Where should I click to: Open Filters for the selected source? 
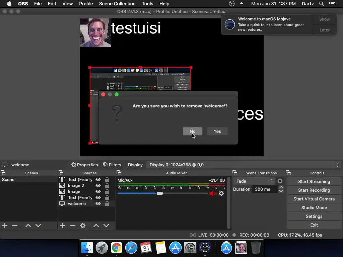(112, 165)
